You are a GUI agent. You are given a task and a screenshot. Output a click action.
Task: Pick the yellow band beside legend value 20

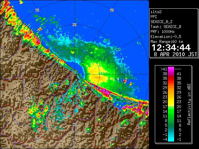171,102
